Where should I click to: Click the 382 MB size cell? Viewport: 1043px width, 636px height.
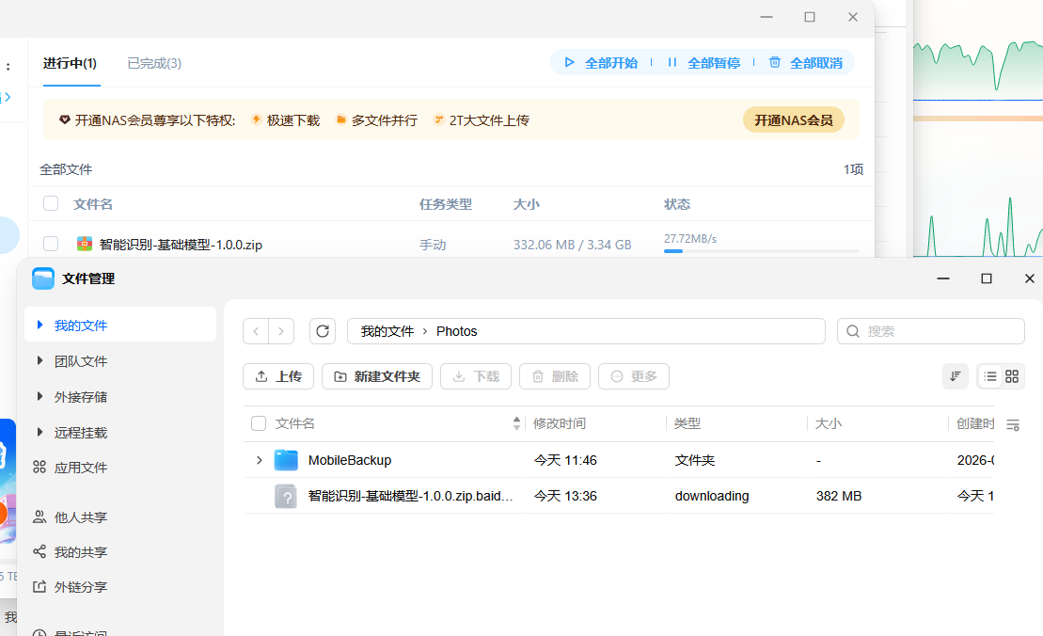[839, 497]
